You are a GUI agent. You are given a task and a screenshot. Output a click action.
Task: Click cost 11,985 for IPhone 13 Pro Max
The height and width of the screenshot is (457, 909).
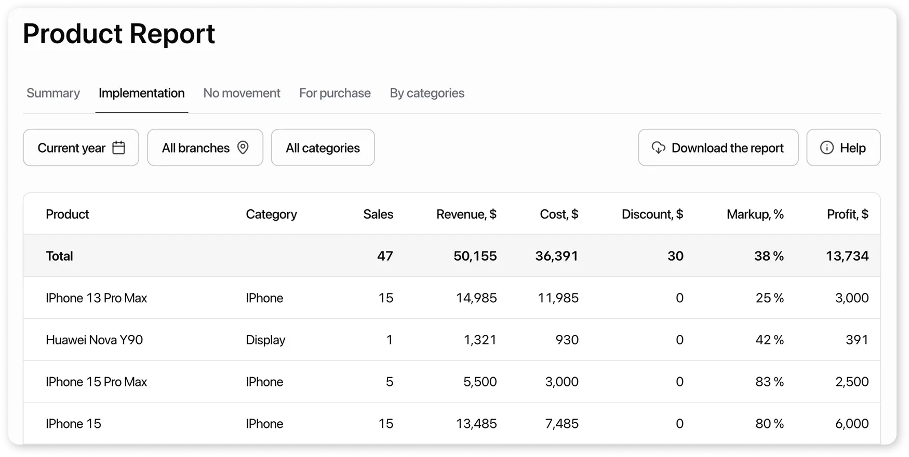tap(558, 298)
